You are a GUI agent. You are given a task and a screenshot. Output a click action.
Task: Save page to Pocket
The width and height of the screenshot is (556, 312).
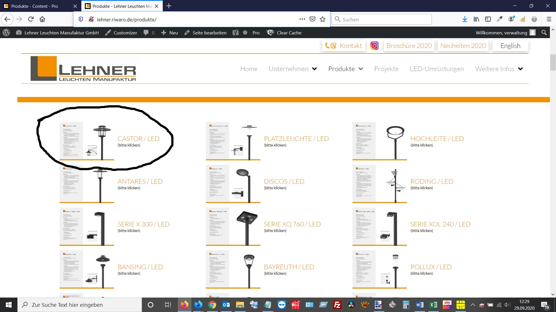pyautogui.click(x=312, y=19)
